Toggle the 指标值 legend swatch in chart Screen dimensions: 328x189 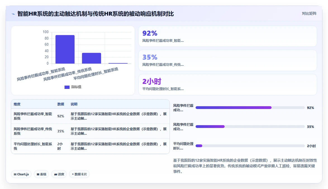(x=67, y=87)
